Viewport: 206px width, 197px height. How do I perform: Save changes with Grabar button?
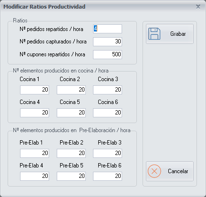click(x=170, y=34)
